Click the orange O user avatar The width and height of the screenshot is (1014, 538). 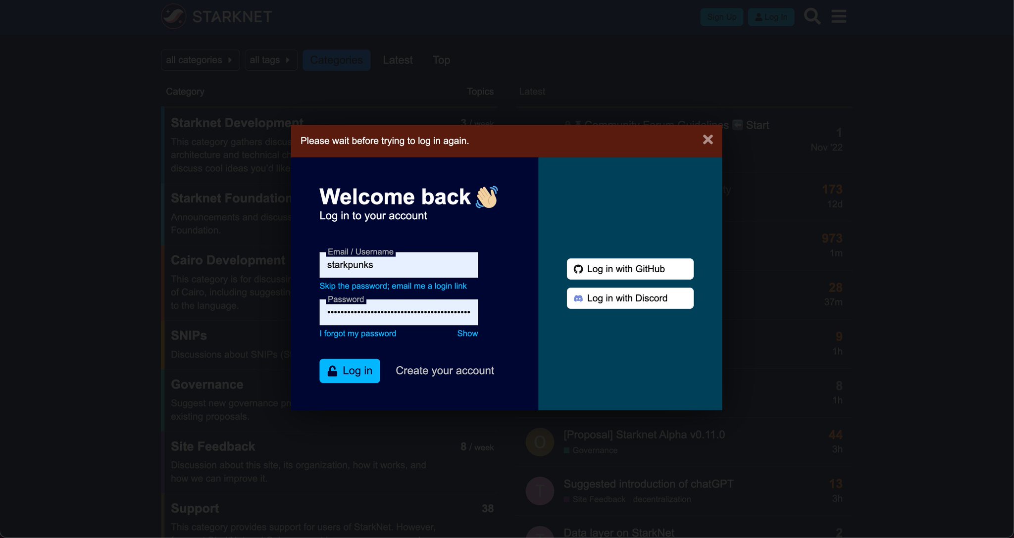(540, 442)
